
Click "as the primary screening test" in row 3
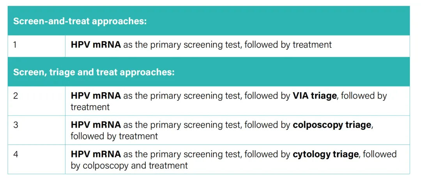(181, 125)
